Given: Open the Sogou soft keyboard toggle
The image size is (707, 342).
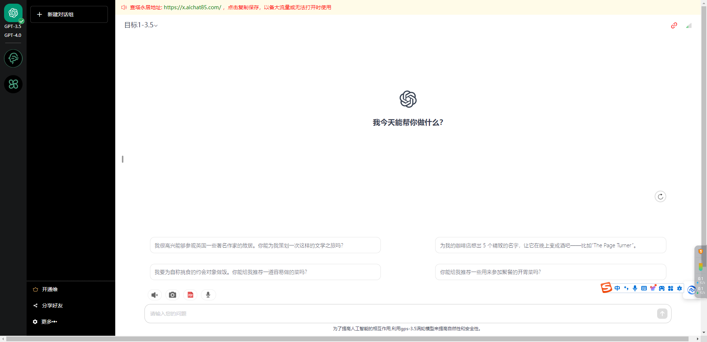Looking at the screenshot, I should [644, 288].
